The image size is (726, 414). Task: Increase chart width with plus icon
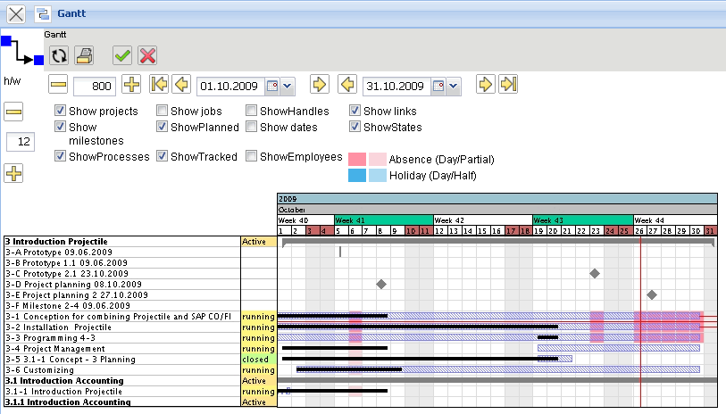pyautogui.click(x=131, y=85)
